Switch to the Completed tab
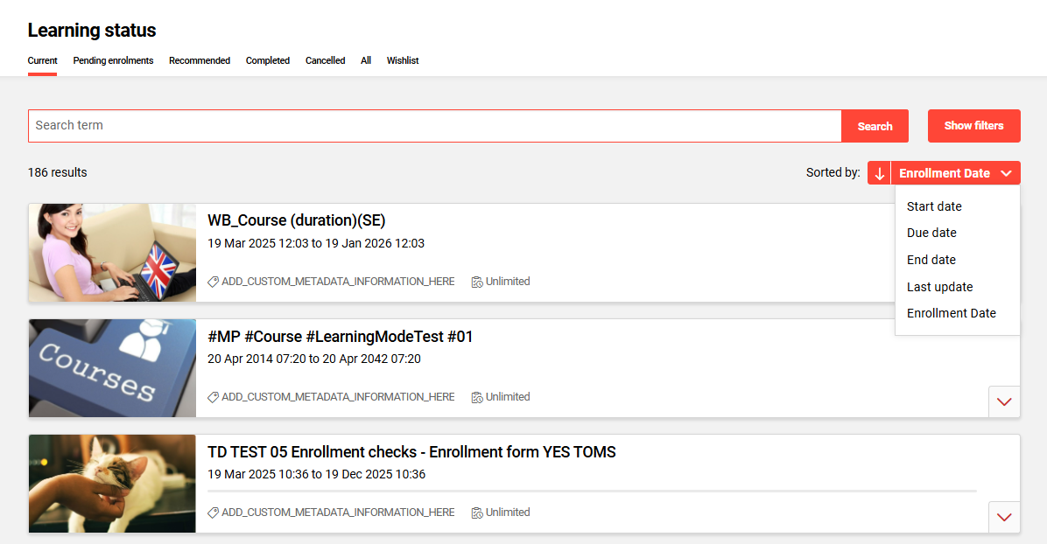This screenshot has width=1047, height=544. (267, 60)
